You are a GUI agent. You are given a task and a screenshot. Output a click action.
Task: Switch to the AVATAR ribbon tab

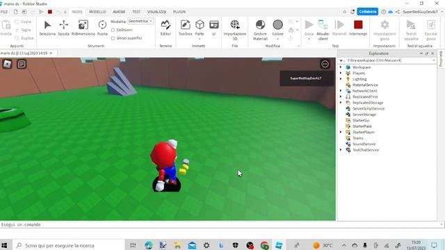point(119,12)
